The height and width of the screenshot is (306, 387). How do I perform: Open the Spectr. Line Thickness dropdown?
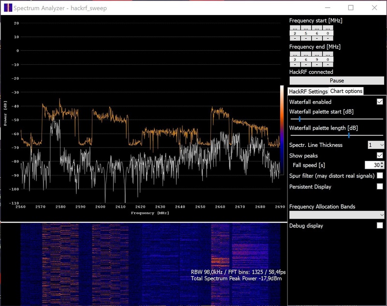coord(376,145)
